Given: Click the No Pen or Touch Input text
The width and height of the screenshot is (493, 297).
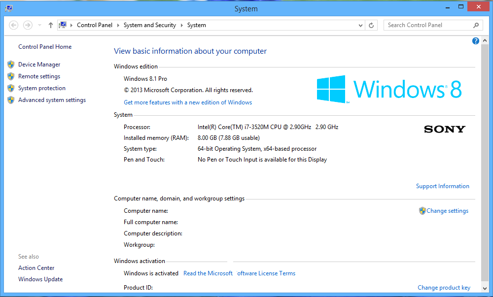Looking at the screenshot, I should 262,160.
